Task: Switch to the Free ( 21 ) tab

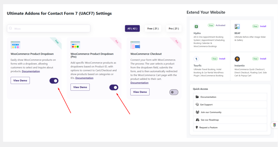Action: tap(153, 28)
